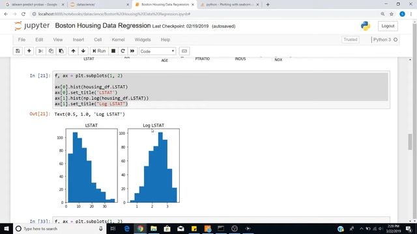Click the zoom magnifier icon in address bar
Viewport: 417px width, 234px height.
click(x=382, y=14)
